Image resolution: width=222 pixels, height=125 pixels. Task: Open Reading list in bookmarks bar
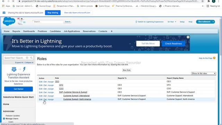pyautogui.click(x=213, y=6)
